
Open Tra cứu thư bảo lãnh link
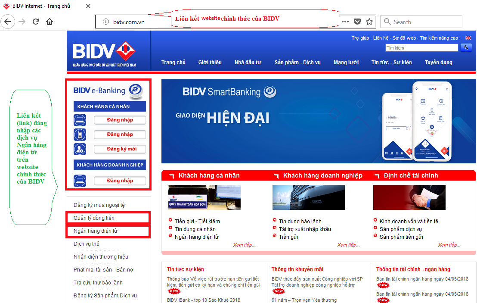(x=98, y=283)
